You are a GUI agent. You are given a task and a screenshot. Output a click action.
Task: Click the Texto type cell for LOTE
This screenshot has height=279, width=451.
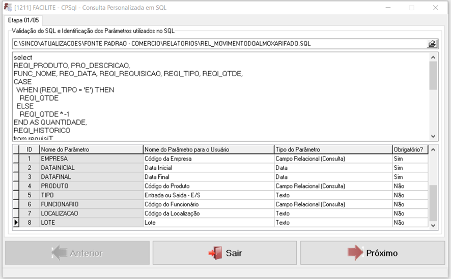point(333,223)
